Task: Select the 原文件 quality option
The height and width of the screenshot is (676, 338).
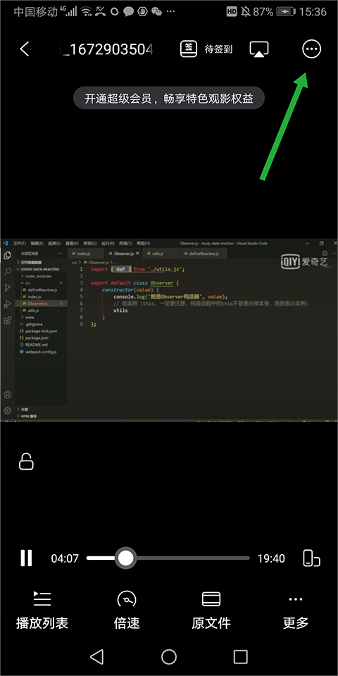Action: 211,611
